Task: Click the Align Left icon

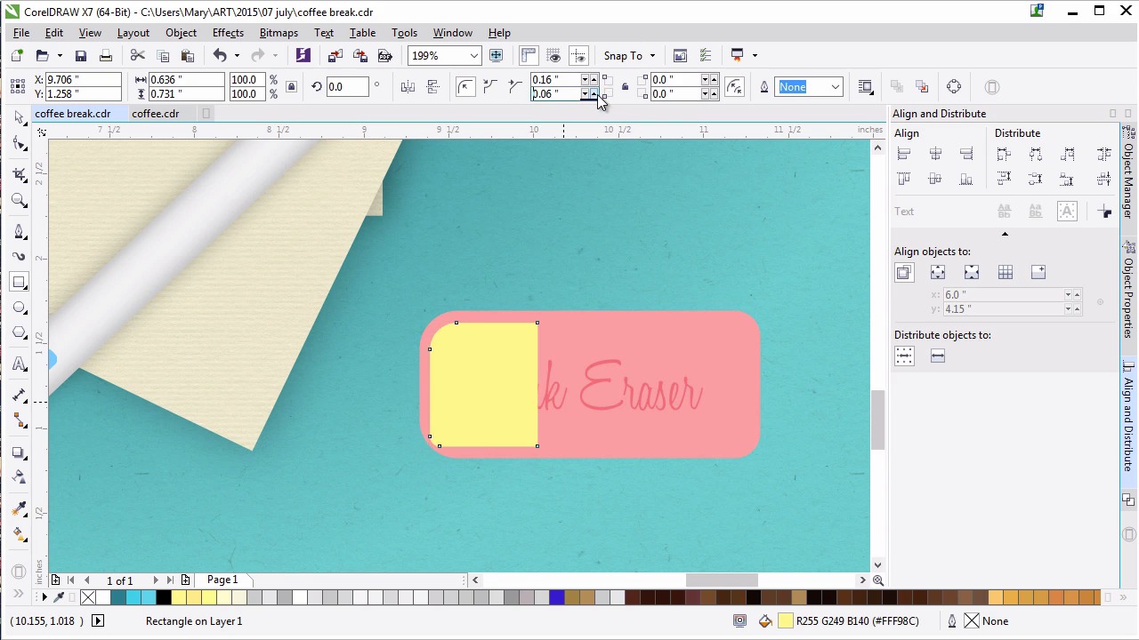Action: [904, 155]
